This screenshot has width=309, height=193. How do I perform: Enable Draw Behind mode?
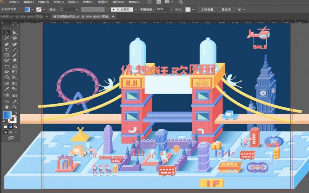click(x=10, y=132)
